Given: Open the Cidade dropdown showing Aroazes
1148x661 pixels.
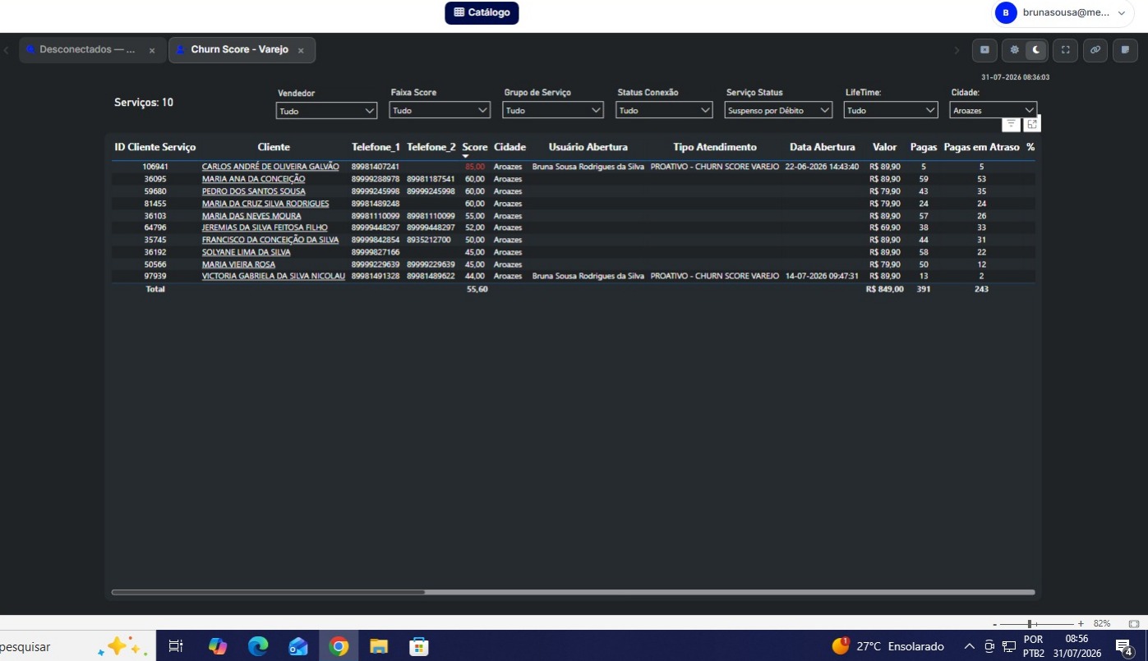Looking at the screenshot, I should [x=994, y=110].
